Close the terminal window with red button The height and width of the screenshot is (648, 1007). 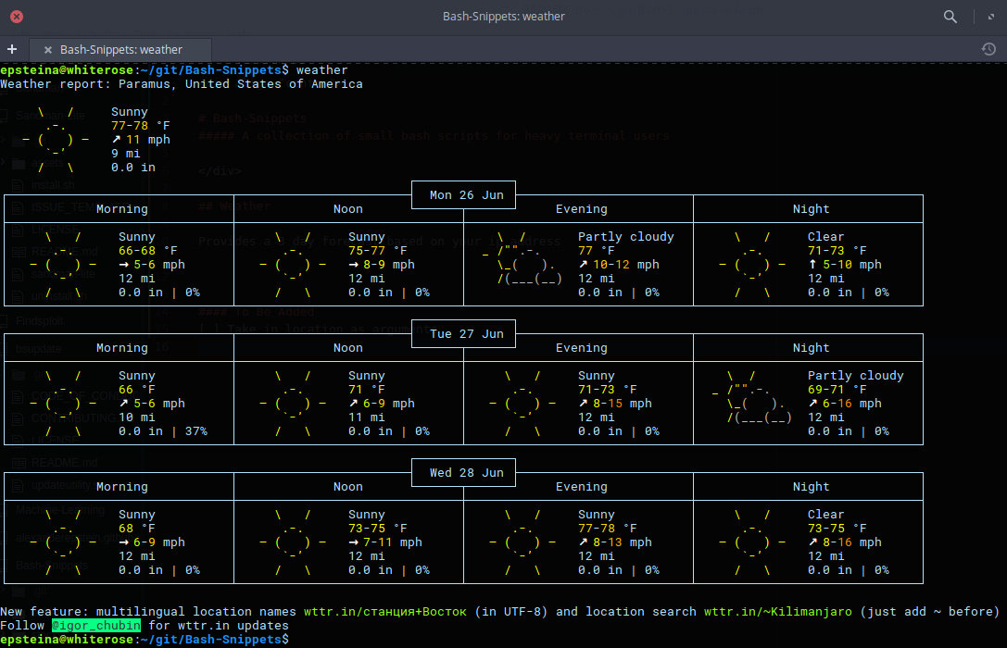17,17
